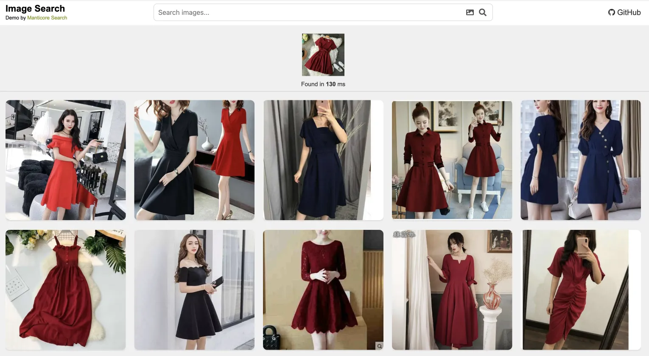The height and width of the screenshot is (356, 649).
Task: Click the image upload icon in search bar
Action: coord(470,12)
